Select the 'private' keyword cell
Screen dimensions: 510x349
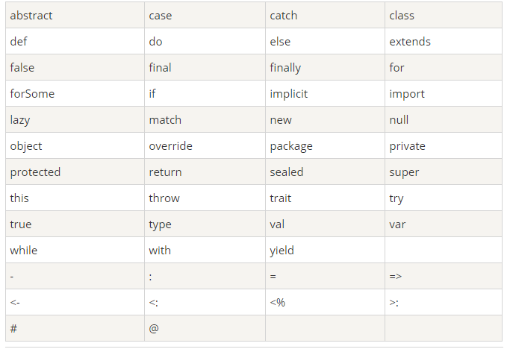coord(444,146)
